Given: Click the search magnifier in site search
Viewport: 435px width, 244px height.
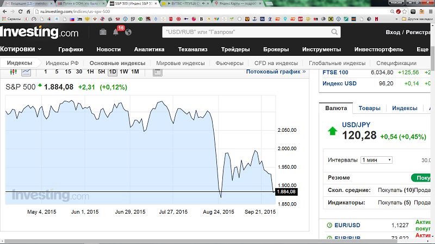Looking at the screenshot, I should 334,32.
